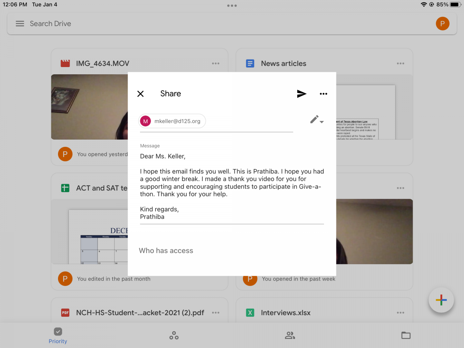Tap the Wi-Fi status icon

424,5
